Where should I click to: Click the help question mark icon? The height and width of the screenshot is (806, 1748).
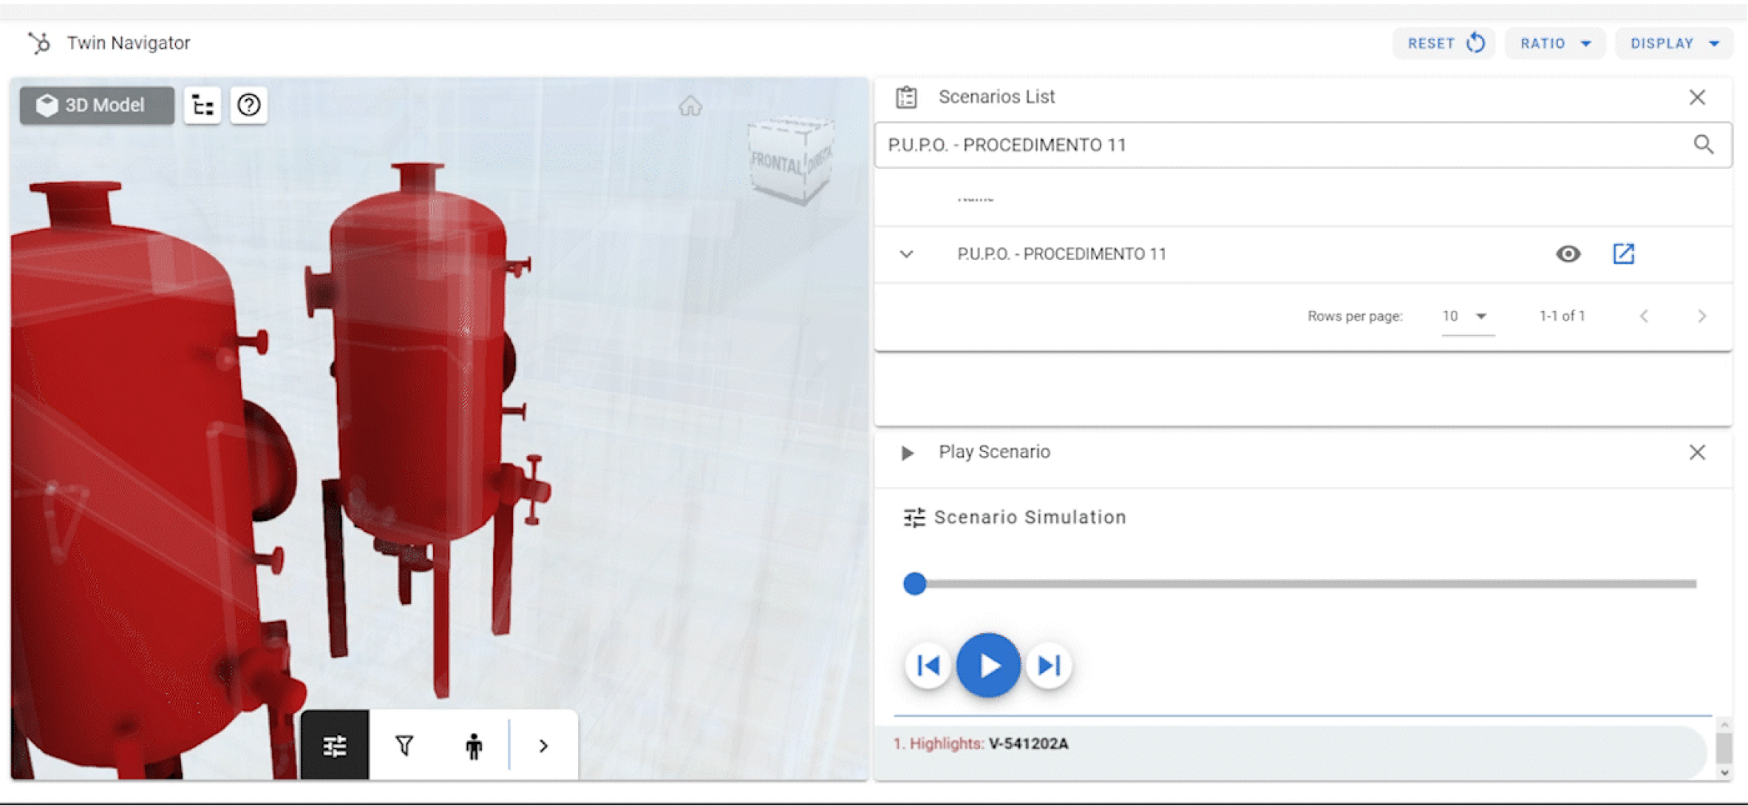tap(248, 105)
